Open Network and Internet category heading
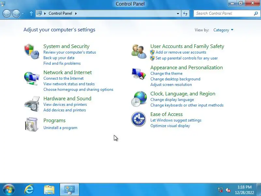261x196 pixels. (x=68, y=72)
